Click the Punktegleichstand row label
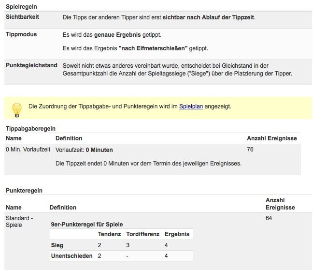 coord(31,65)
